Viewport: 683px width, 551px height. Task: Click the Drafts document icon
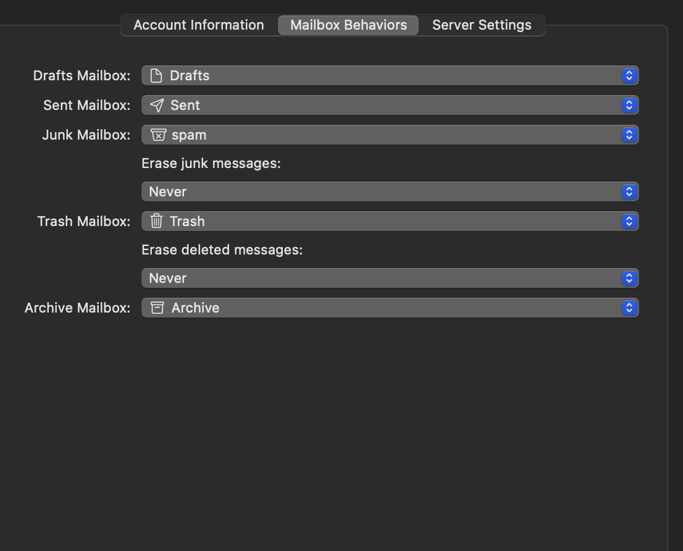pos(156,75)
